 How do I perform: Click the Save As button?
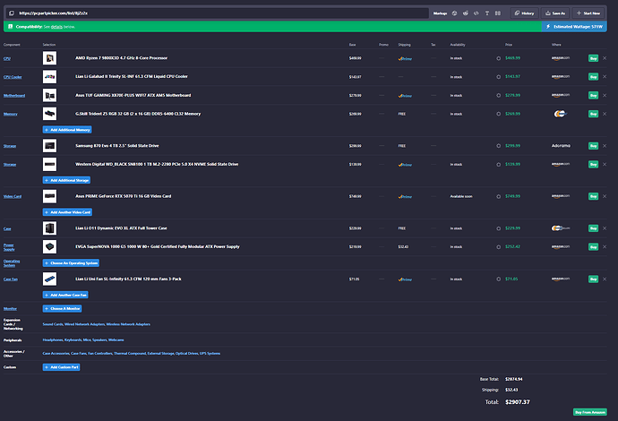click(x=555, y=13)
